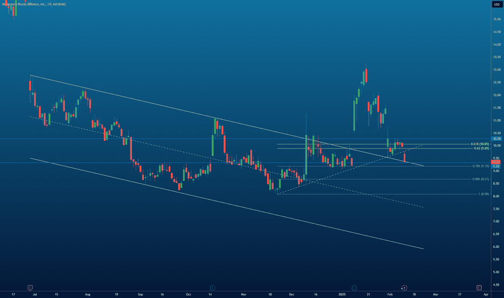504x298 pixels.
Task: Click the 5.00 price scale value
Action: (x=496, y=272)
